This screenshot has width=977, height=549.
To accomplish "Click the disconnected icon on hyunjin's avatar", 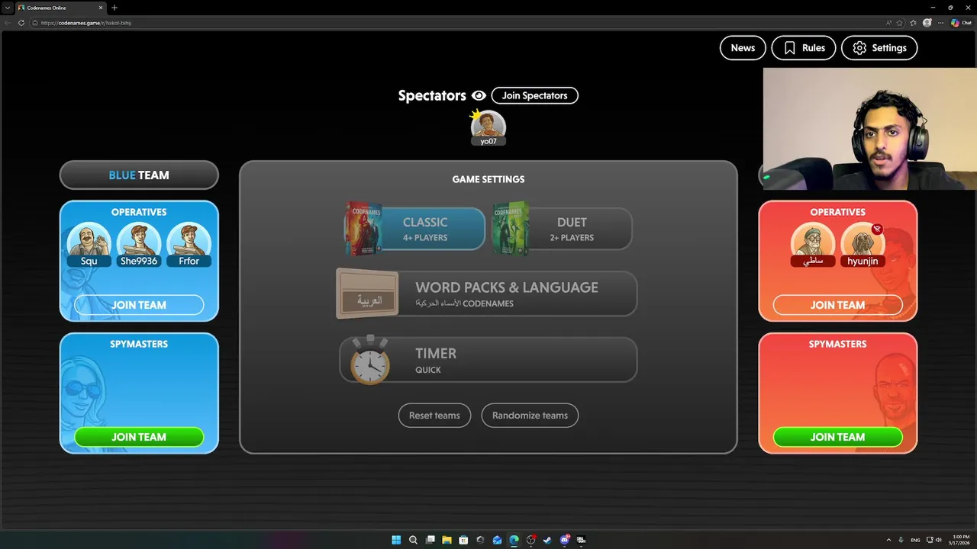I will (877, 229).
